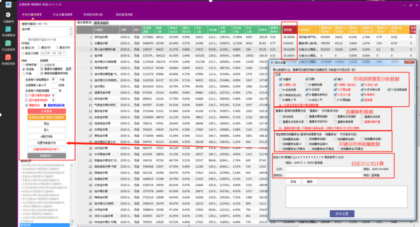Switch to 行业关键词搜索 tab
The height and width of the screenshot is (227, 420).
63,15
